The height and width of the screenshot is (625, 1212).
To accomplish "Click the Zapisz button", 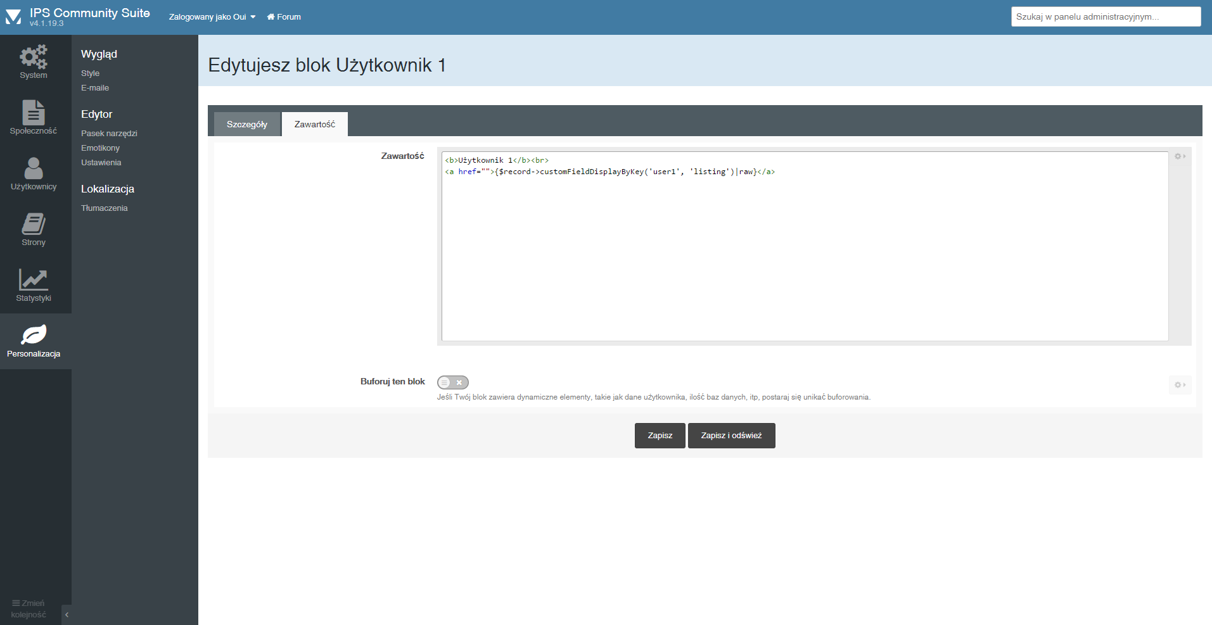I will [660, 436].
